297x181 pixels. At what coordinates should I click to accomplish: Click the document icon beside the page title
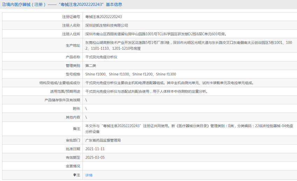pyautogui.click(x=4, y=4)
